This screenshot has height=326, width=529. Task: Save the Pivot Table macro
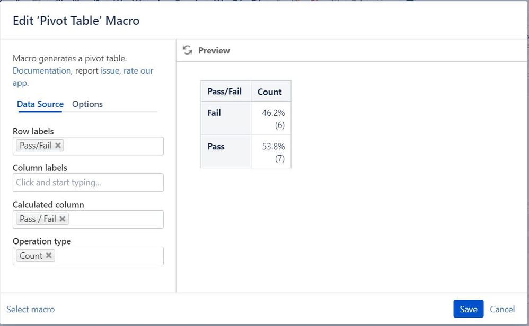[x=468, y=309]
